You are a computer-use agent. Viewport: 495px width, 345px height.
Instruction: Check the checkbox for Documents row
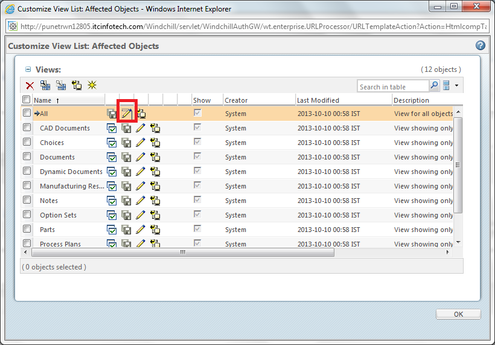click(x=27, y=156)
